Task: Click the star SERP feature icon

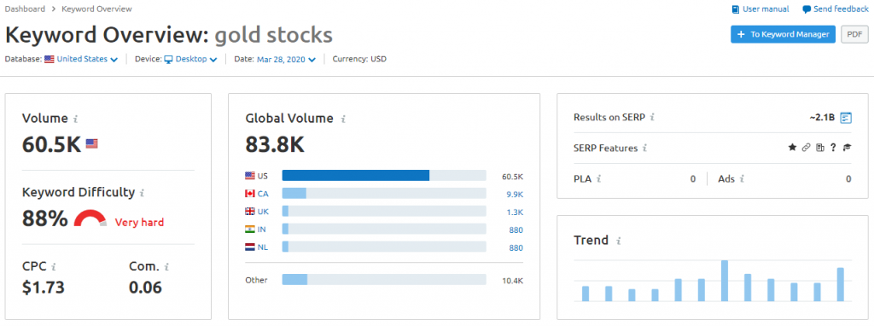Action: point(792,148)
